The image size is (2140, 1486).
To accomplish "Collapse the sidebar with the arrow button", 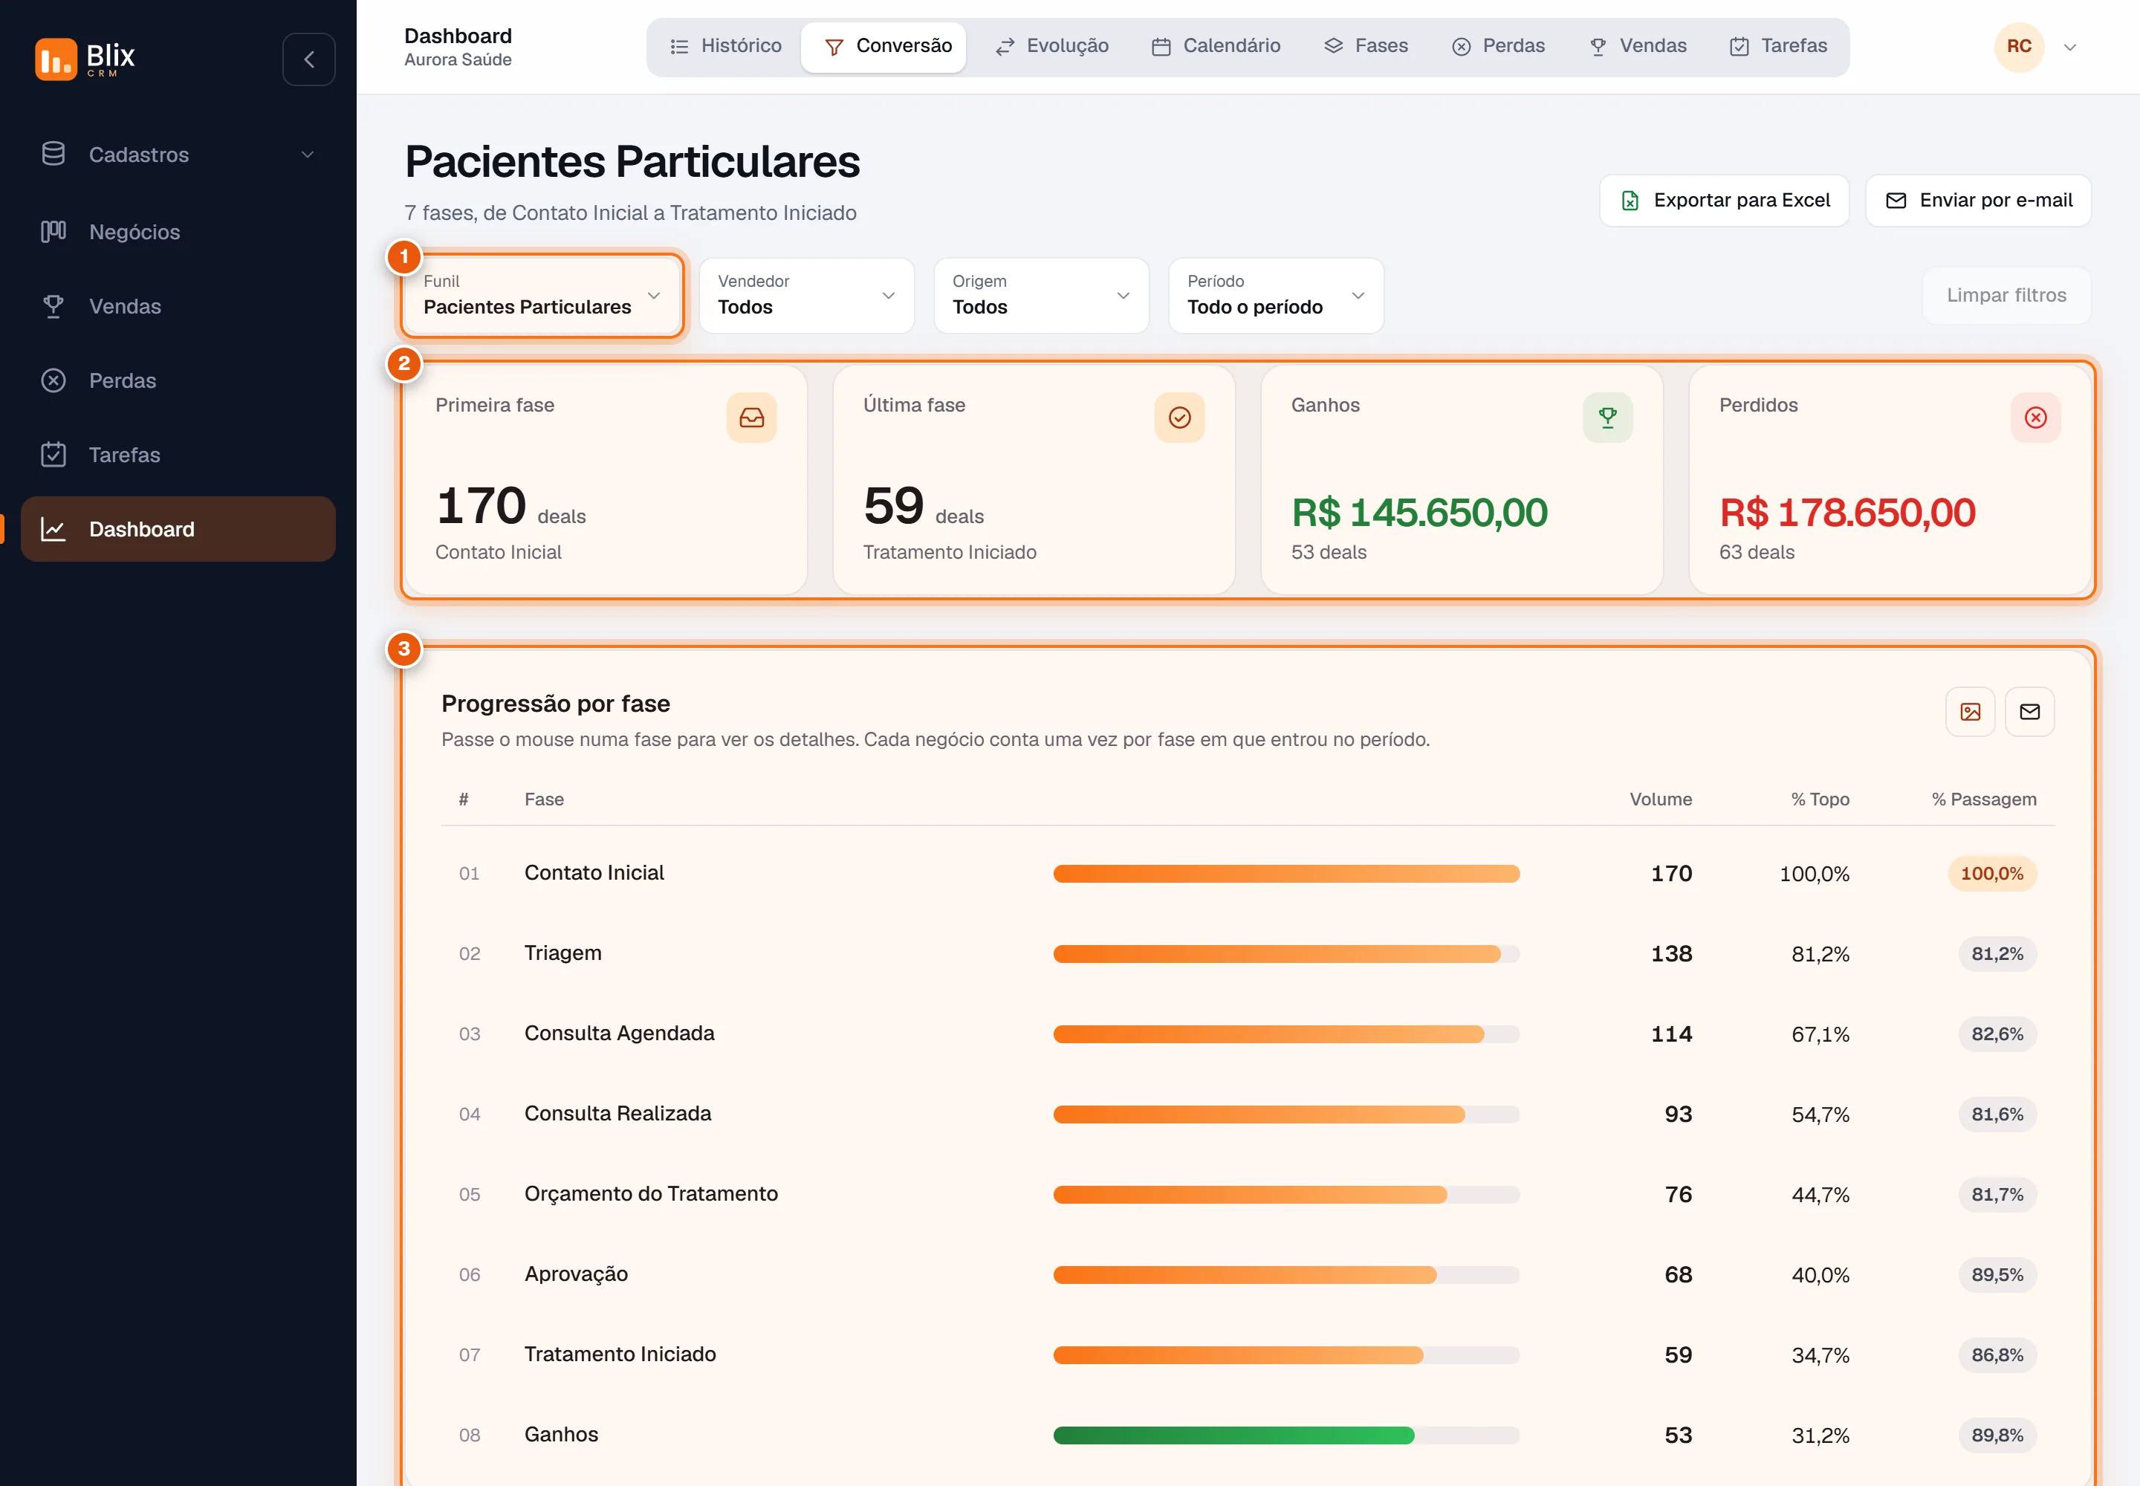I will tap(309, 59).
